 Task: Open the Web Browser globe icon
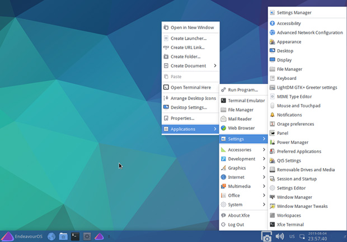[x=223, y=128]
